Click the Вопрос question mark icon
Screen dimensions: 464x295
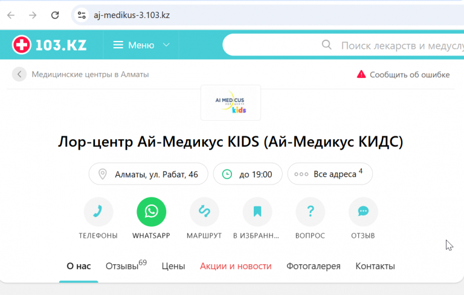pos(310,212)
